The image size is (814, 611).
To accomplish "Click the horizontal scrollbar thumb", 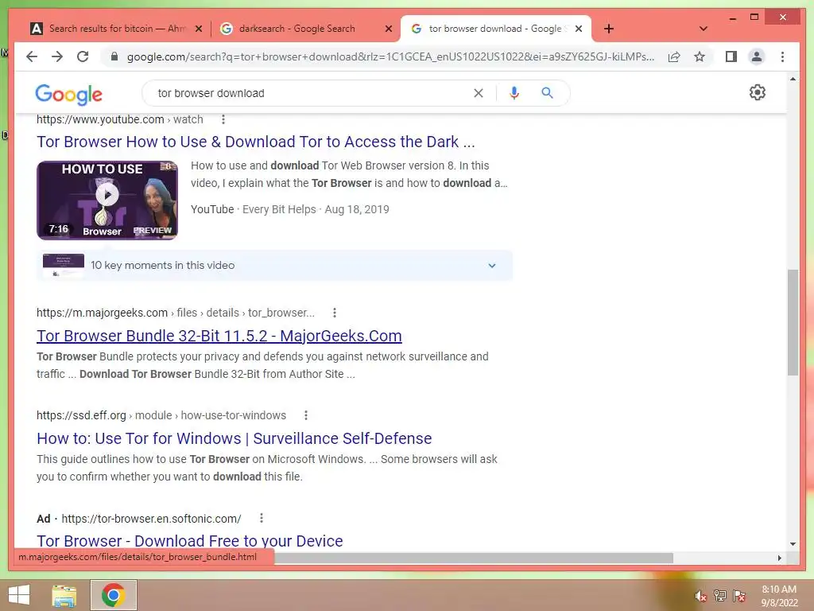I will click(474, 558).
